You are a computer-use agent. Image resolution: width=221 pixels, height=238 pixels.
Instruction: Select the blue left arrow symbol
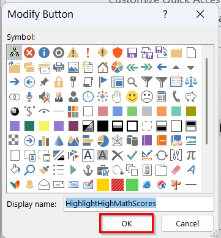162,67
